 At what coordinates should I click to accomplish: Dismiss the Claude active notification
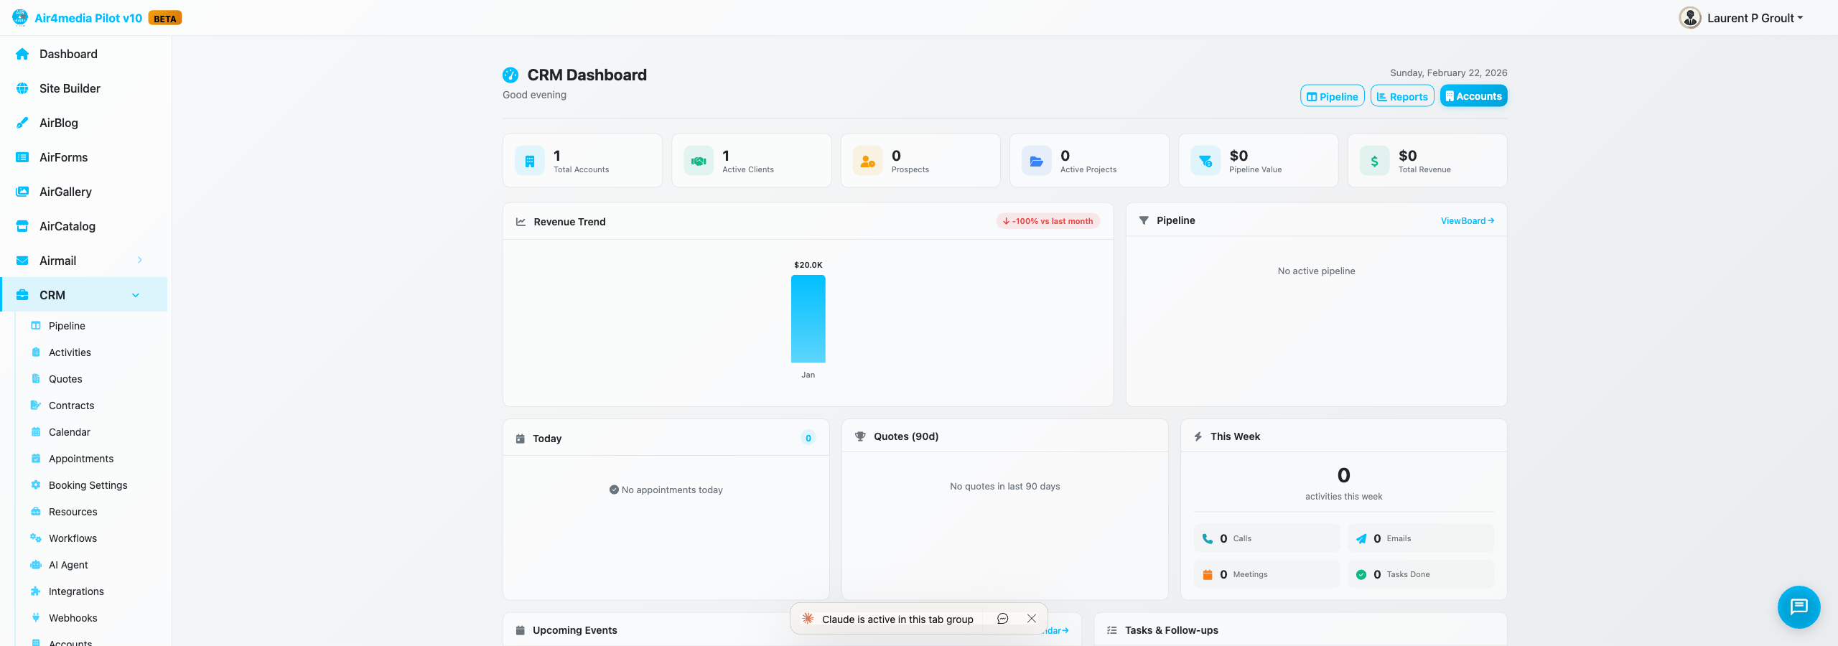[1032, 618]
